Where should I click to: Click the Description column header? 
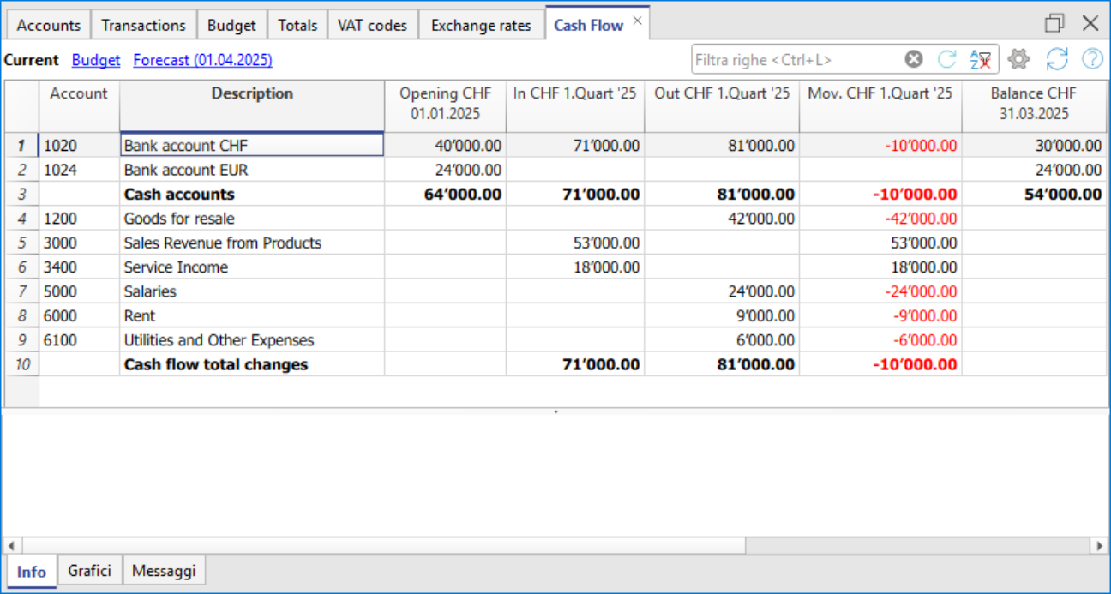click(x=251, y=93)
